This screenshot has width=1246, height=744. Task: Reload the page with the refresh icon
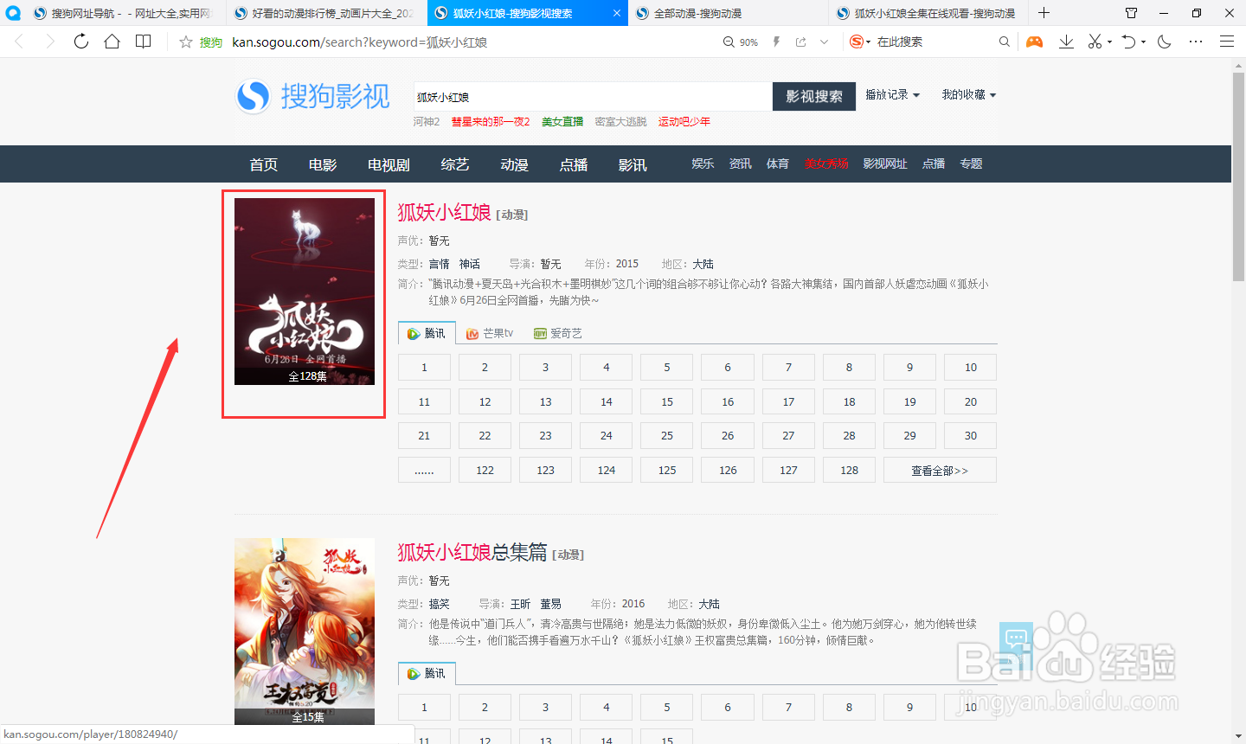81,42
